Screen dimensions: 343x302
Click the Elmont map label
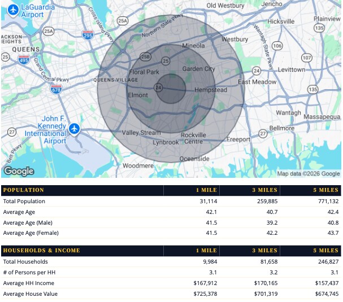click(138, 95)
